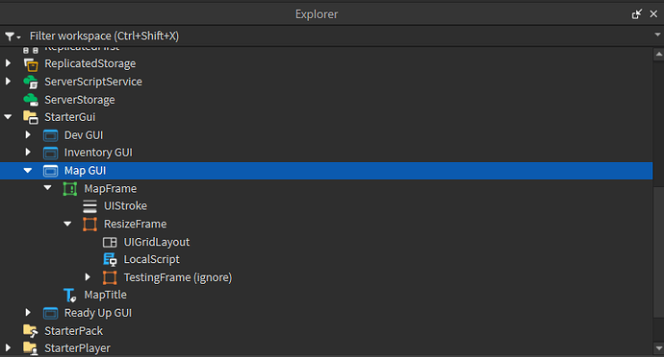Collapse the ResizeFrame node

pos(67,224)
